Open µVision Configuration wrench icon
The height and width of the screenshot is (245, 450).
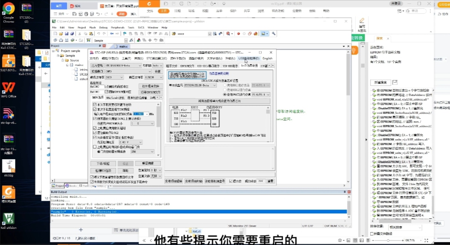pos(274,34)
